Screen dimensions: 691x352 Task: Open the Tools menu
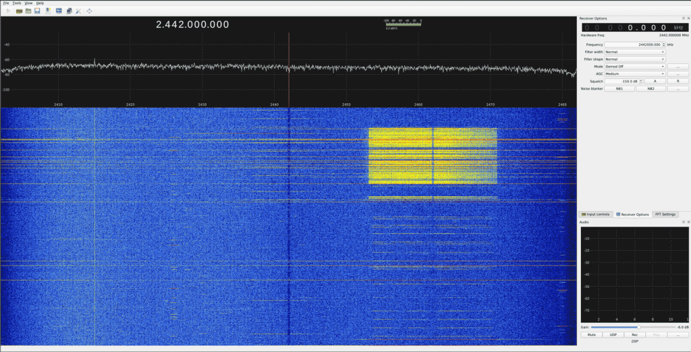tap(17, 3)
